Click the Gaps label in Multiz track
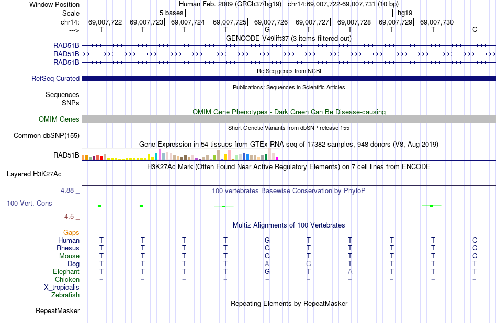This screenshot has height=323, width=497. (x=71, y=233)
